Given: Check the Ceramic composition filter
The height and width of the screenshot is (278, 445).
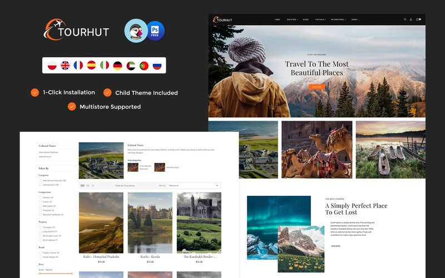Looking at the screenshot, I should [x=40, y=197].
